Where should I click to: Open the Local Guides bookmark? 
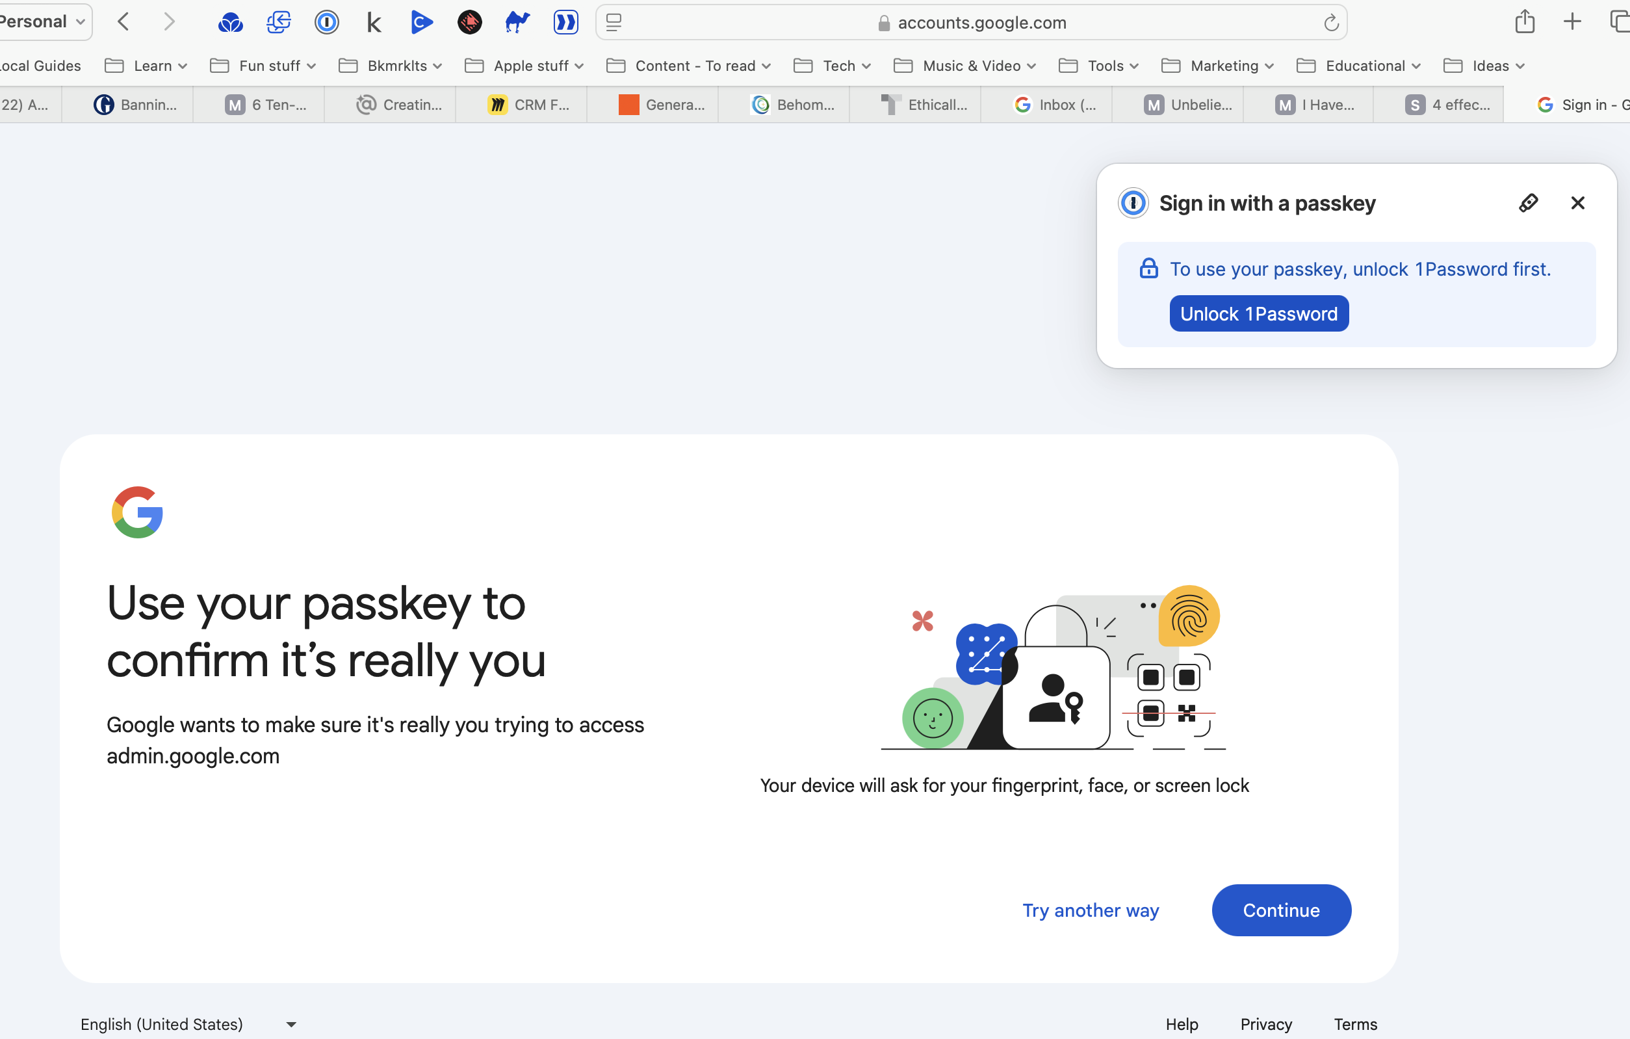coord(40,66)
